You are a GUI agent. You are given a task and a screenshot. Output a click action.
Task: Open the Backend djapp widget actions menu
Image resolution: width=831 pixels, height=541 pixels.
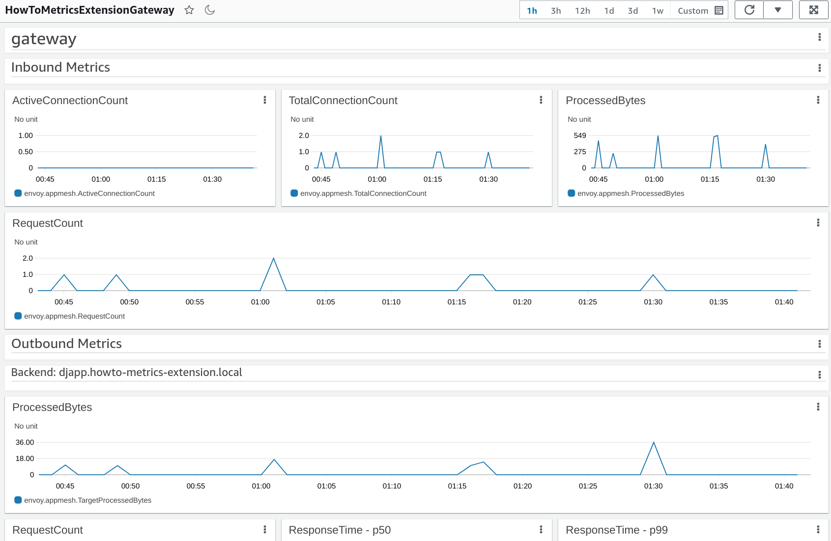(819, 375)
